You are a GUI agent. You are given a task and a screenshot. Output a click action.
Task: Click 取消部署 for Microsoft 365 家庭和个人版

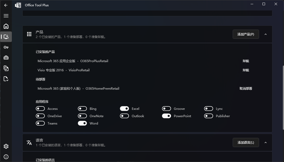click(x=246, y=89)
